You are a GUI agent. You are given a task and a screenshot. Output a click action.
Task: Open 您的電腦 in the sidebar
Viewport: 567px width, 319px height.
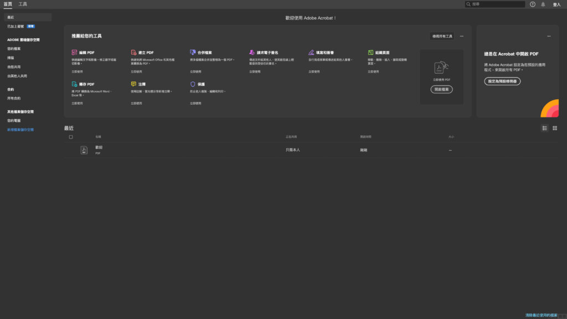pos(14,121)
